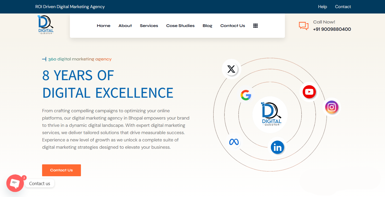Click the Meta orbit icon

[234, 142]
